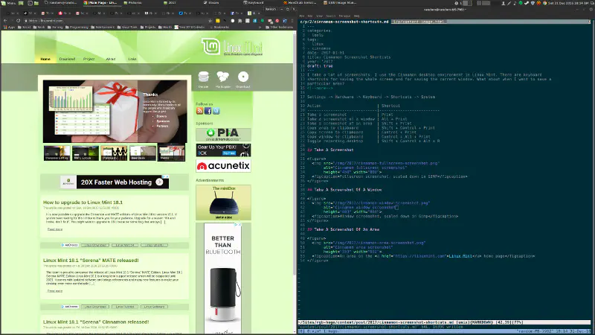The image size is (595, 335).
Task: Open the Participate speech bubbles icon
Action: 223,77
